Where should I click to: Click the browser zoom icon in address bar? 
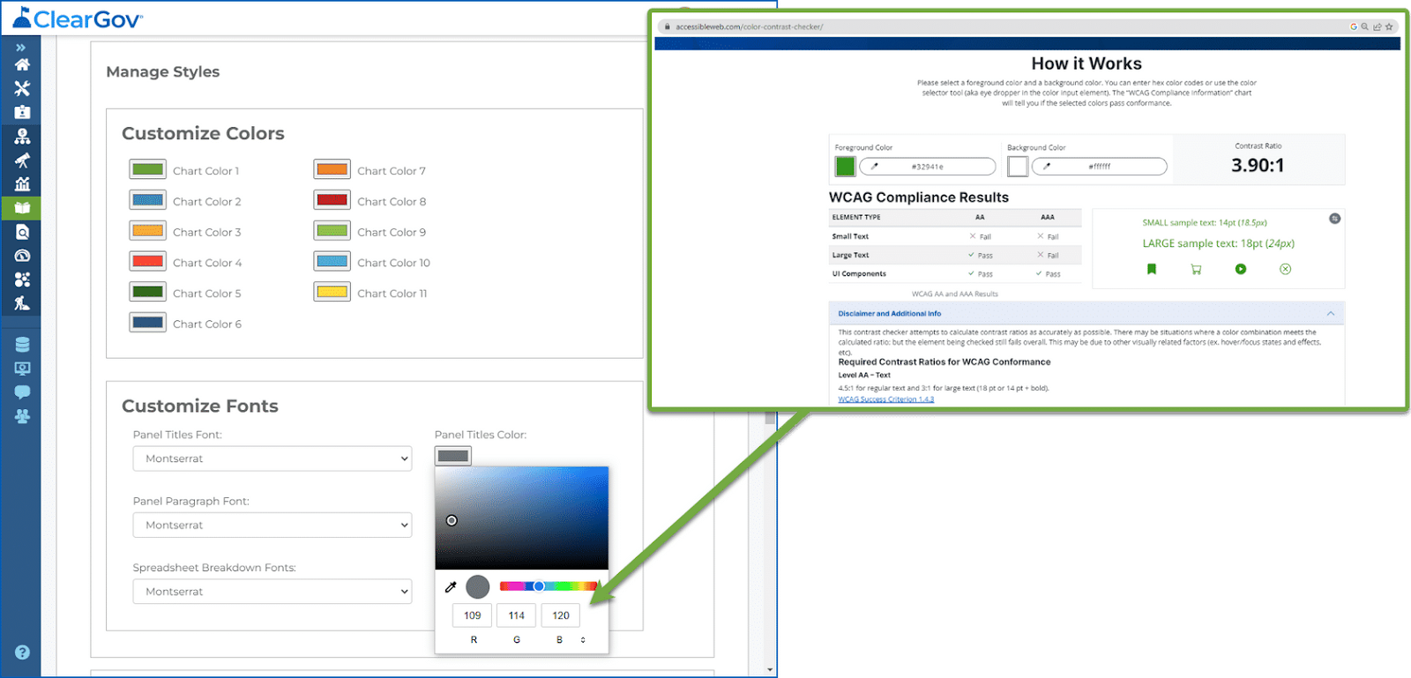click(x=1365, y=26)
